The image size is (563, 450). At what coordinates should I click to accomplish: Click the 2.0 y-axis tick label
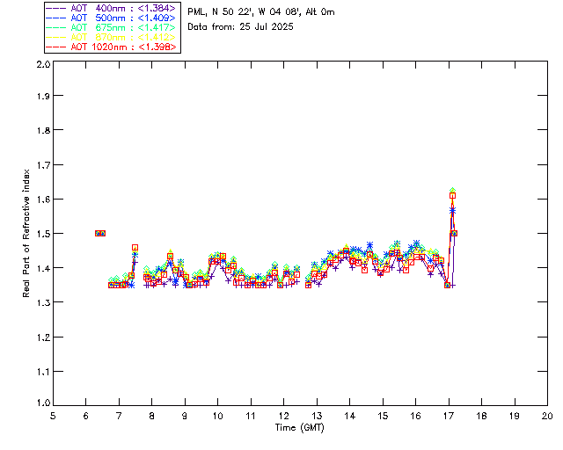(43, 64)
